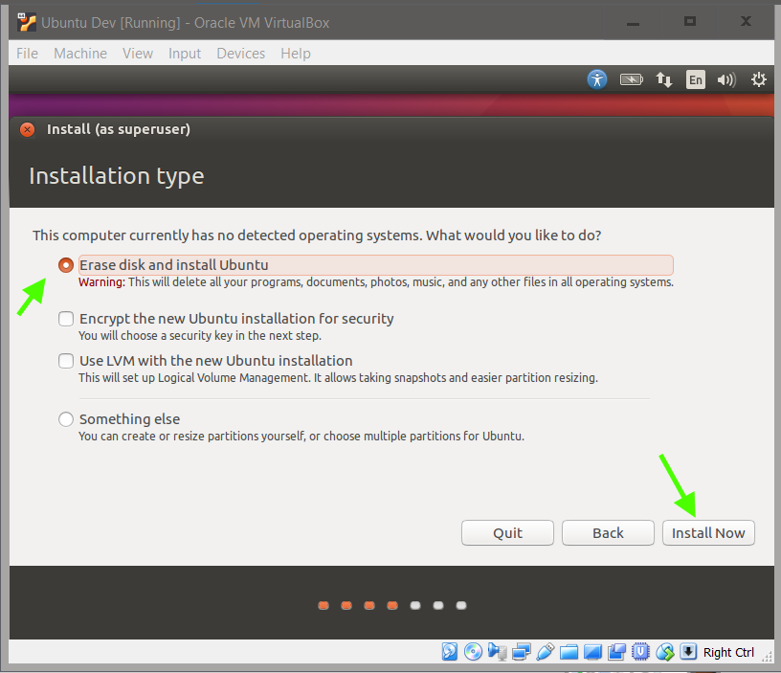Click the Installation type heading

pyautogui.click(x=117, y=176)
